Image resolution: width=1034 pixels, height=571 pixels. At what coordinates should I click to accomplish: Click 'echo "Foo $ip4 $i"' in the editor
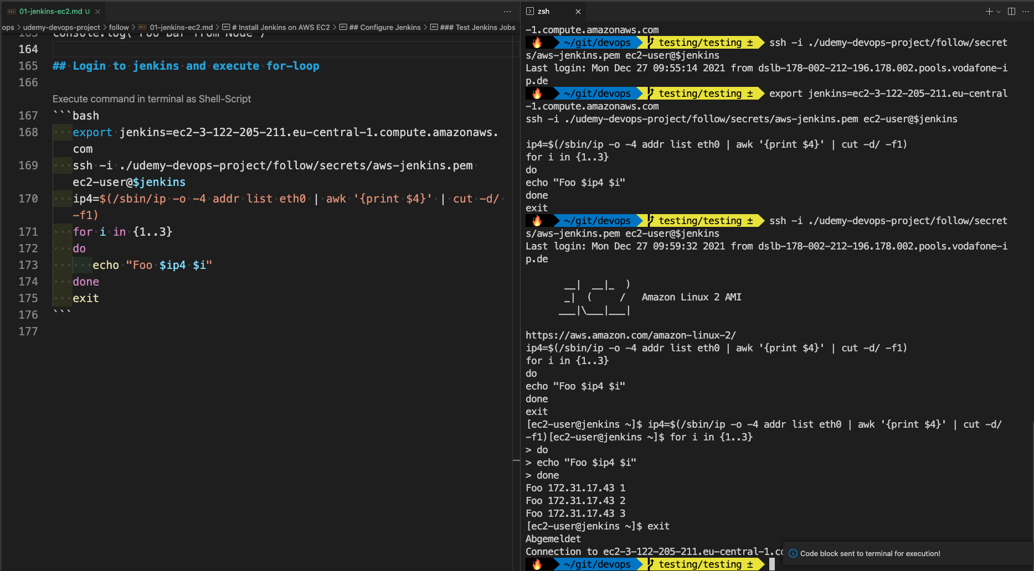coord(152,265)
